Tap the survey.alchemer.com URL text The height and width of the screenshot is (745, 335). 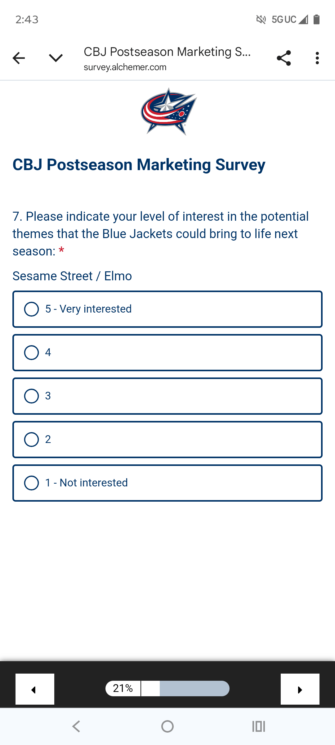point(125,67)
